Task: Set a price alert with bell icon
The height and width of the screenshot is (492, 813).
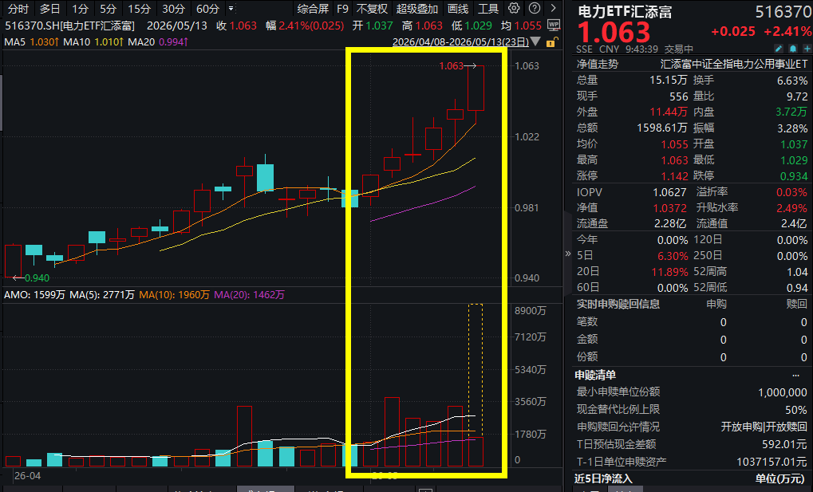Action: 793,49
